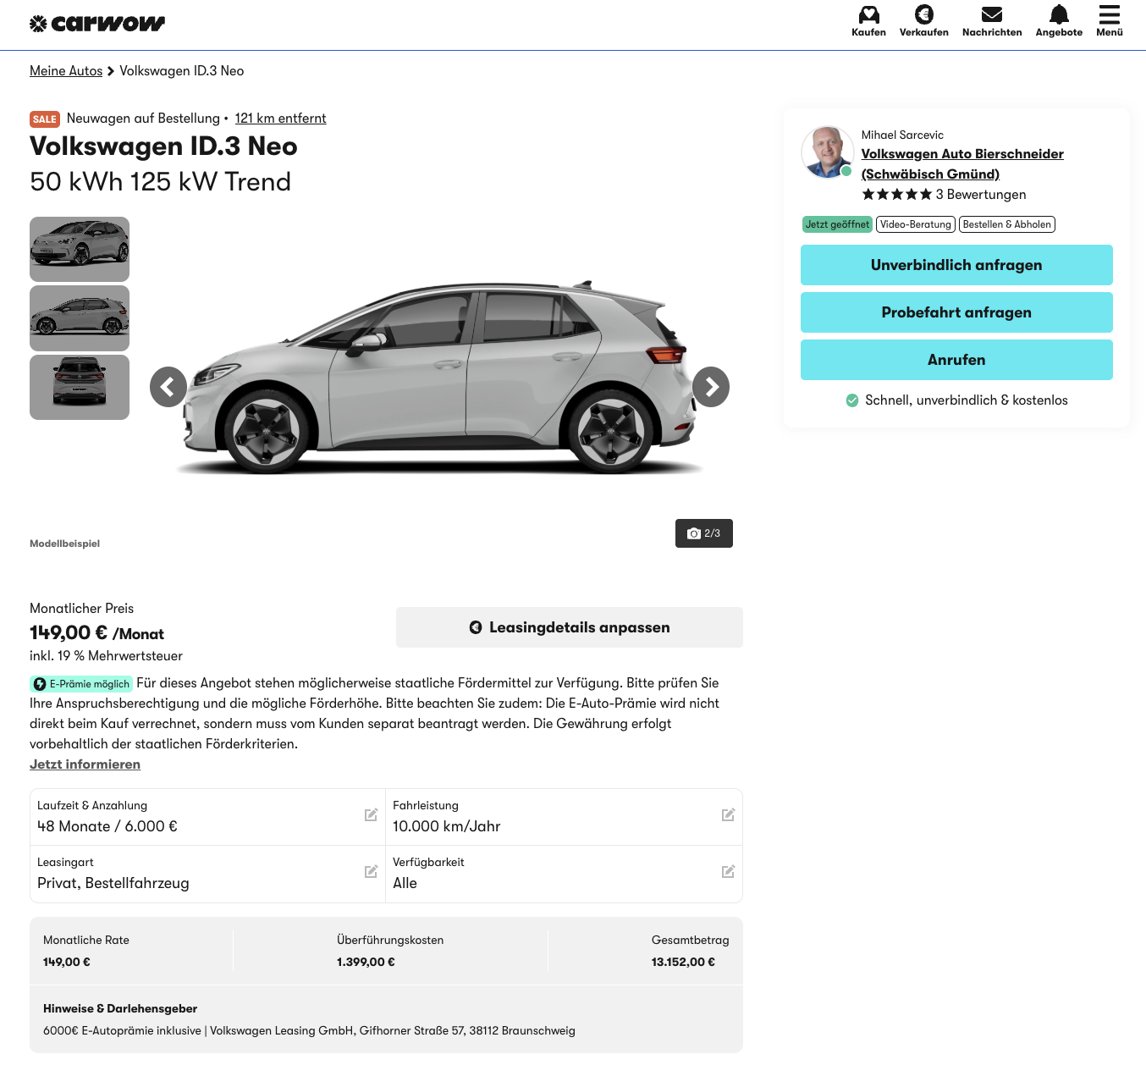
Task: Open 121 km entfernt distance link
Action: [x=280, y=119]
